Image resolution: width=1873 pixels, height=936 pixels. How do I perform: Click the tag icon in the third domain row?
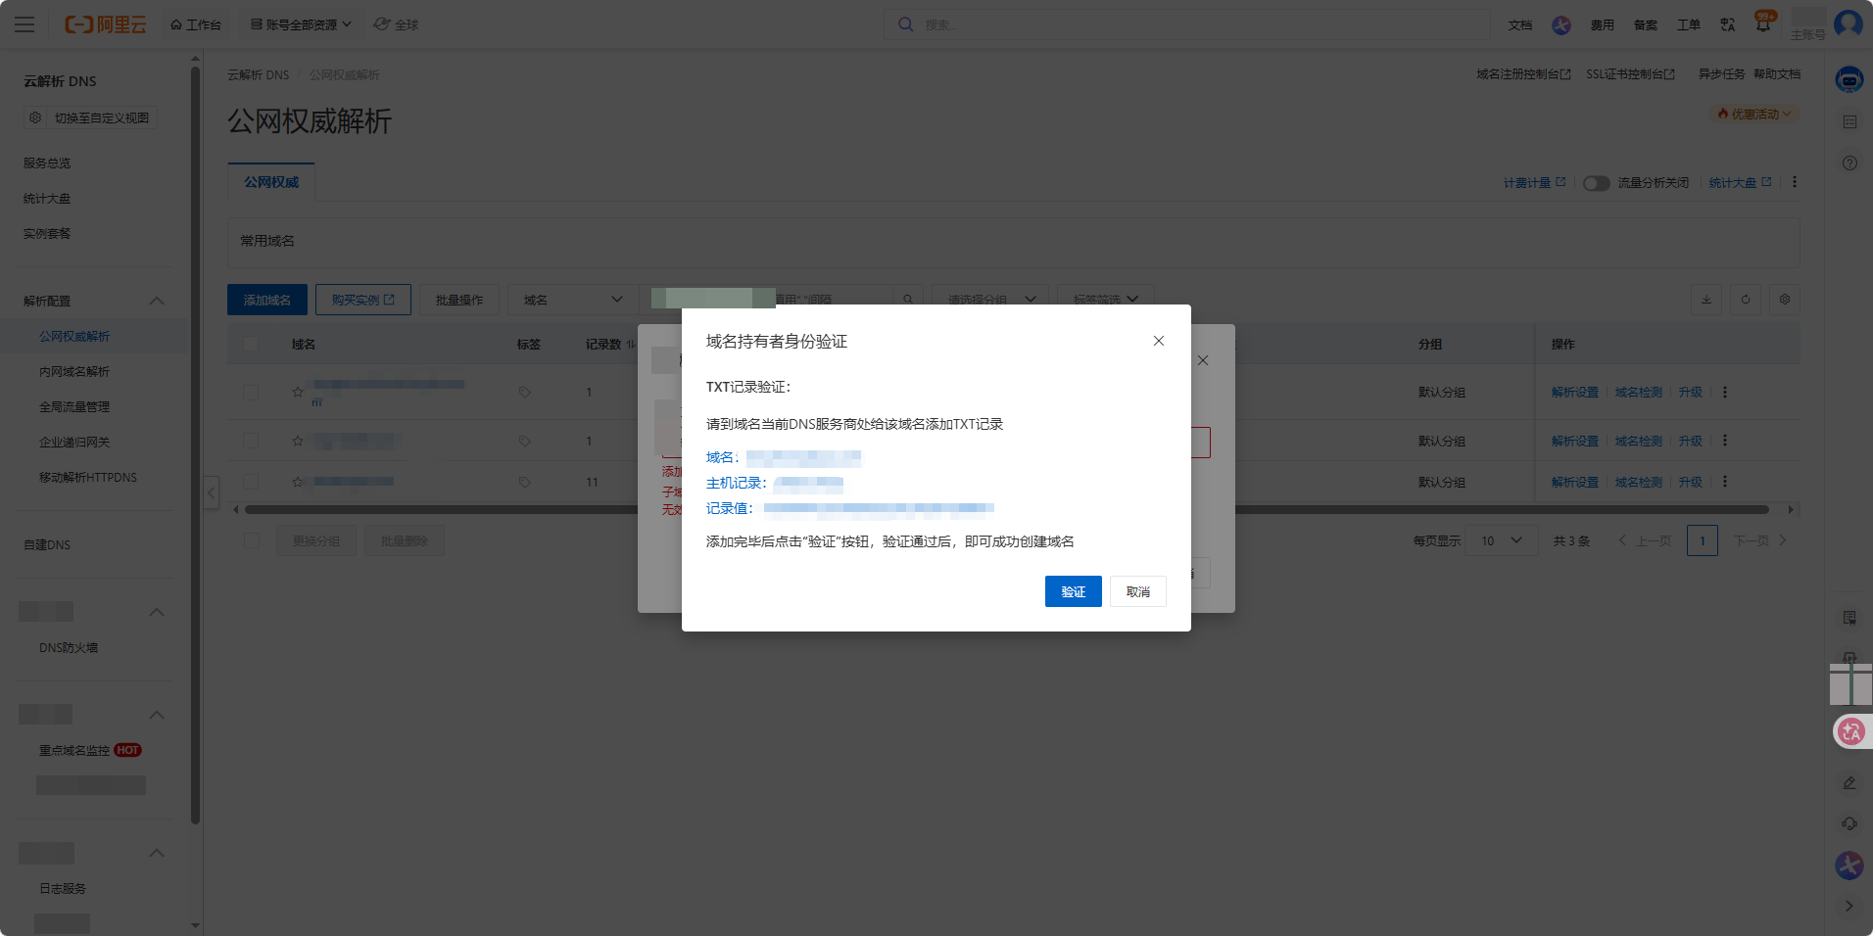coord(524,482)
